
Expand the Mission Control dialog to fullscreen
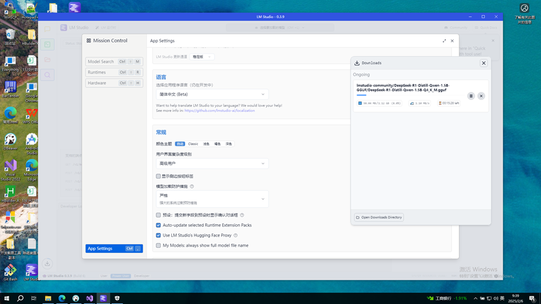coord(445,41)
